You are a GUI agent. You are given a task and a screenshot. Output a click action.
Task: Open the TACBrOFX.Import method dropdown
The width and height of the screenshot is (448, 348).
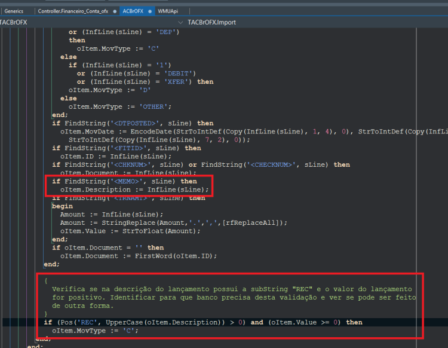(x=211, y=22)
